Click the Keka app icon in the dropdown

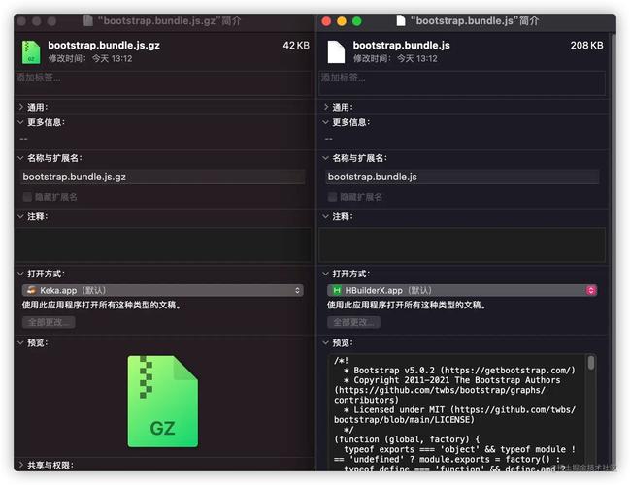tap(31, 290)
